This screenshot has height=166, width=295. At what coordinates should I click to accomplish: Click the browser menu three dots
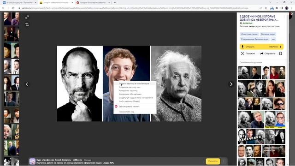click(x=292, y=8)
